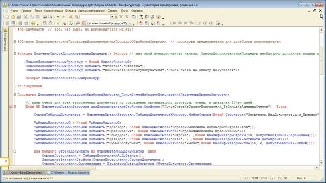Open the Файл menu
Image resolution: width=326 pixels, height=183 pixels.
tap(14, 11)
